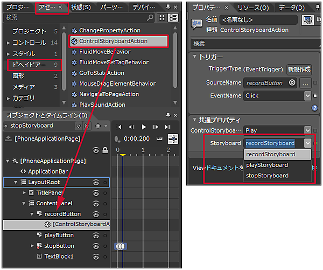323x270 pixels.
Task: Collapse the ContentPanel tree node
Action: pyautogui.click(x=24, y=204)
